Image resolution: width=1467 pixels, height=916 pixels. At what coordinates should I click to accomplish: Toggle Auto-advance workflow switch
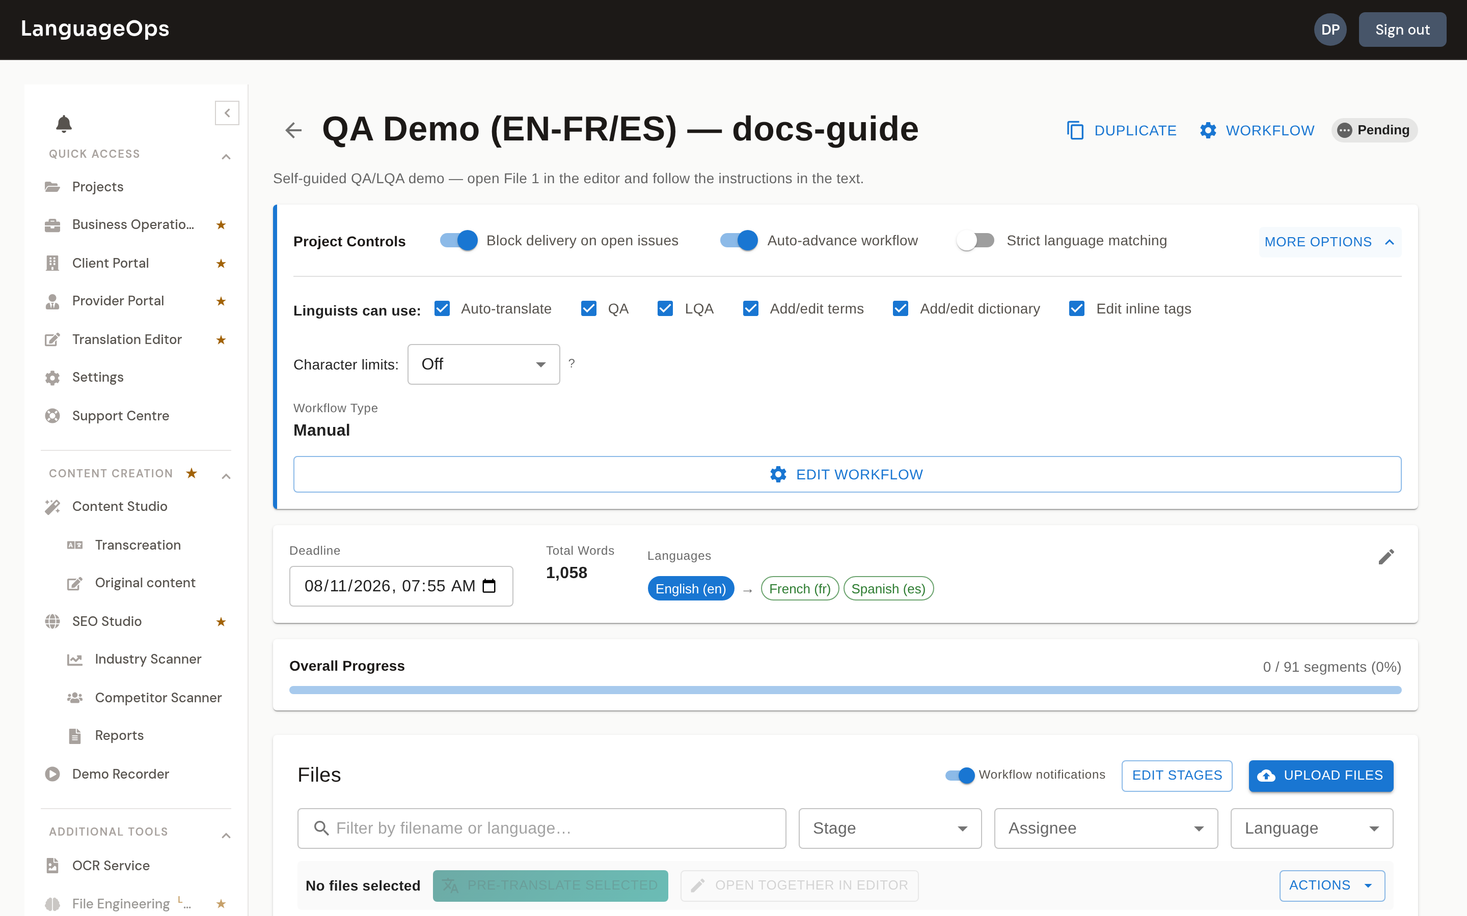point(739,241)
